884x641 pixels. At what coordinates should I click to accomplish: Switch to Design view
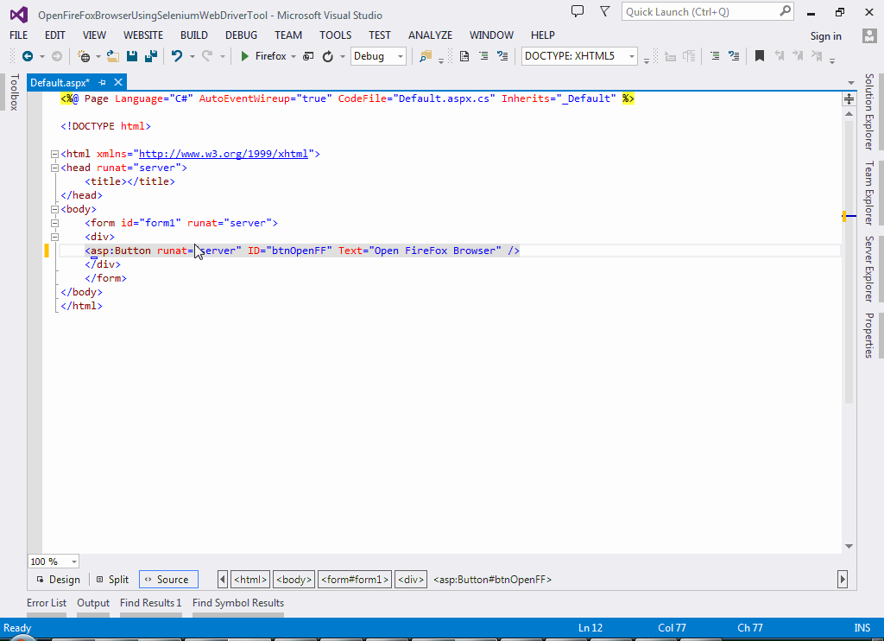click(58, 580)
